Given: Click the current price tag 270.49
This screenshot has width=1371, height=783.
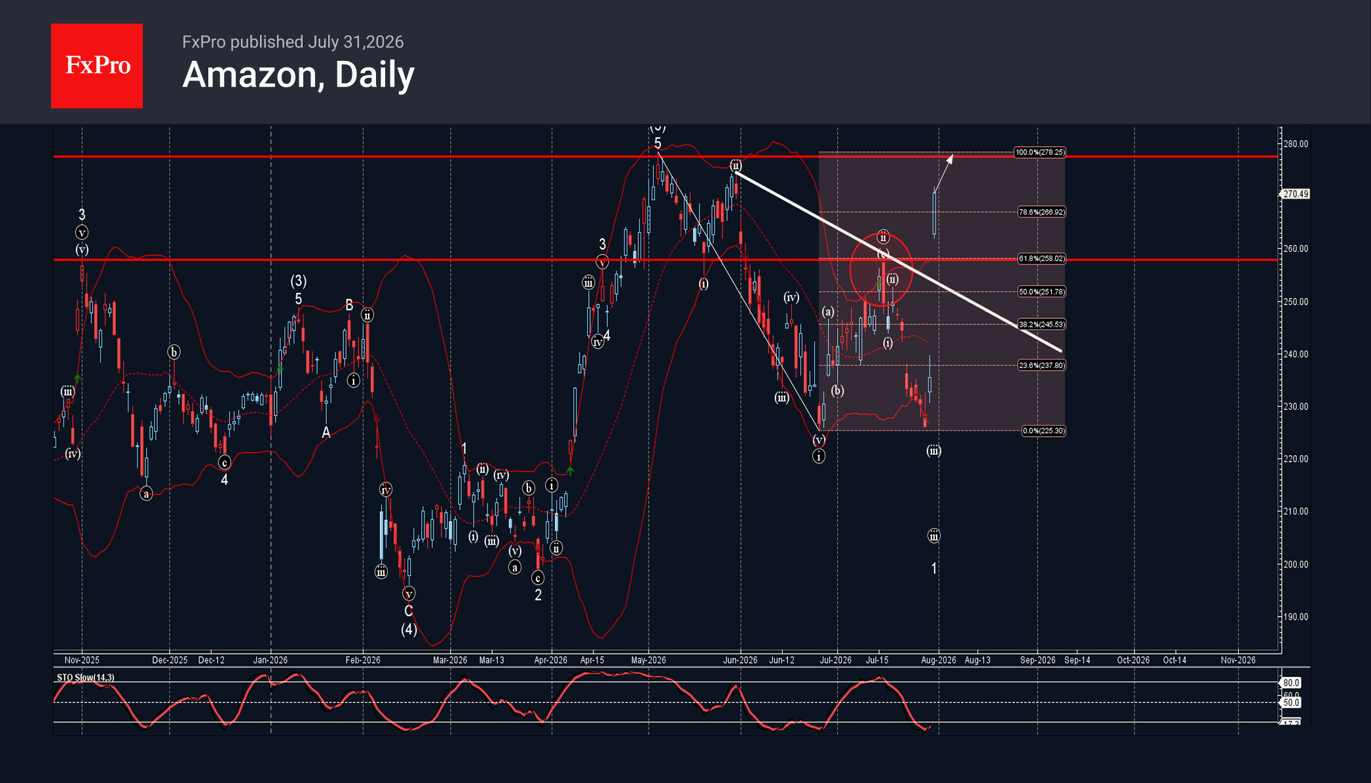Looking at the screenshot, I should [1295, 194].
